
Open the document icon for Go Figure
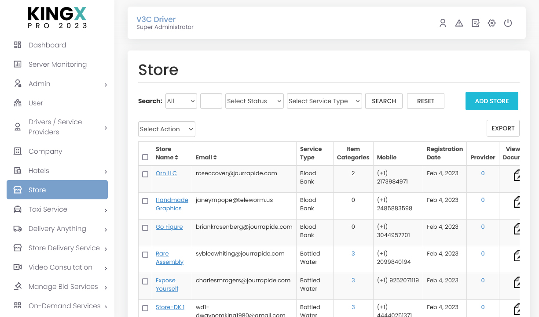click(517, 229)
